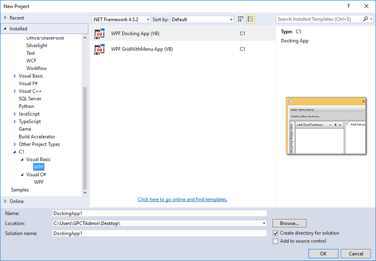Uncheck Create directory for solution

pos(276,233)
